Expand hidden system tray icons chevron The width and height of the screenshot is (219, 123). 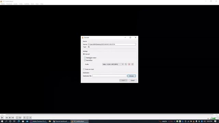click(x=175, y=121)
